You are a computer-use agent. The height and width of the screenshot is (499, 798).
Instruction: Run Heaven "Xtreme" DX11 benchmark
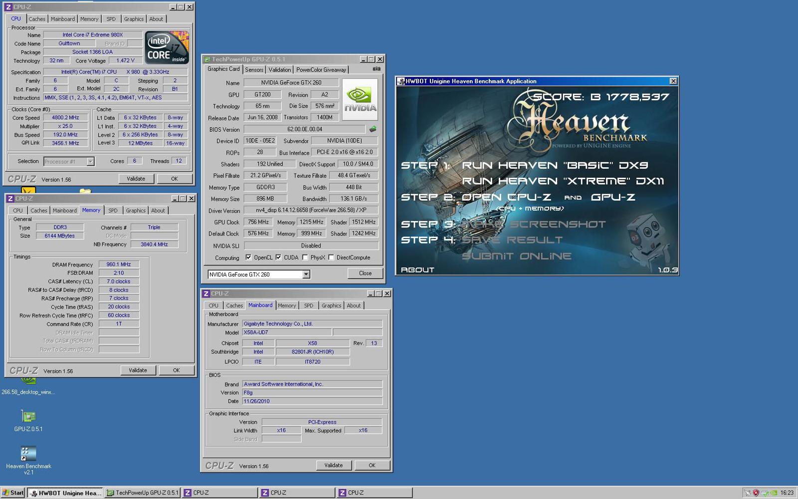[x=563, y=181]
